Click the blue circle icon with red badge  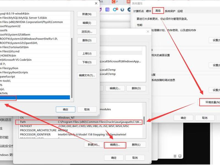pos(115,9)
